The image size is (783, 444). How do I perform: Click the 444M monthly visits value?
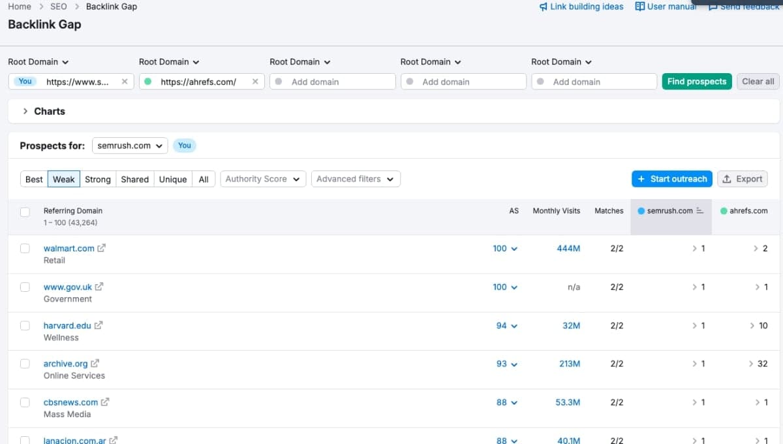(x=568, y=249)
